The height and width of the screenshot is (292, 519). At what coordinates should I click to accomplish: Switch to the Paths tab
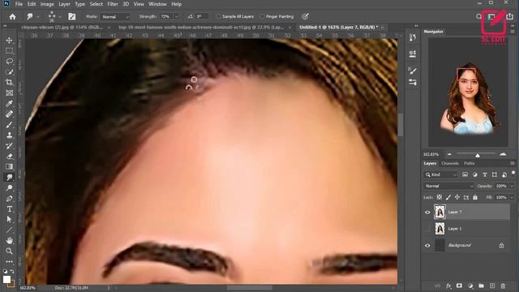(x=469, y=164)
